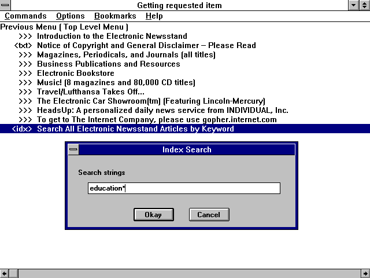The height and width of the screenshot is (278, 370).
Task: Cancel the Index Search dialog
Action: pos(209,215)
